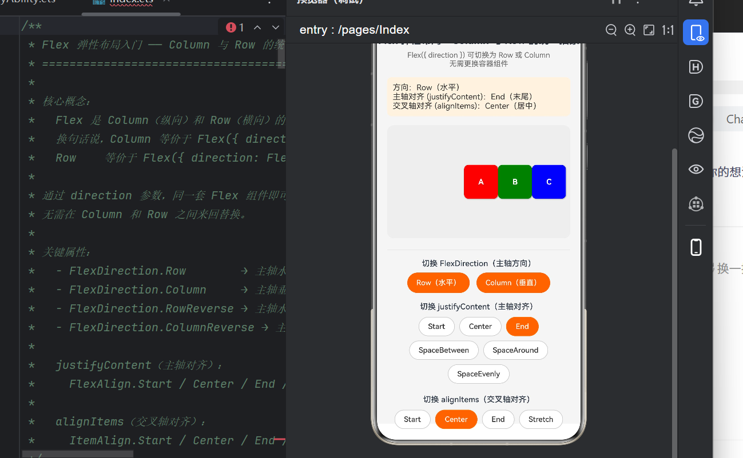The width and height of the screenshot is (743, 458).
Task: Click the 方向: Row (水平) status line
Action: click(x=427, y=87)
